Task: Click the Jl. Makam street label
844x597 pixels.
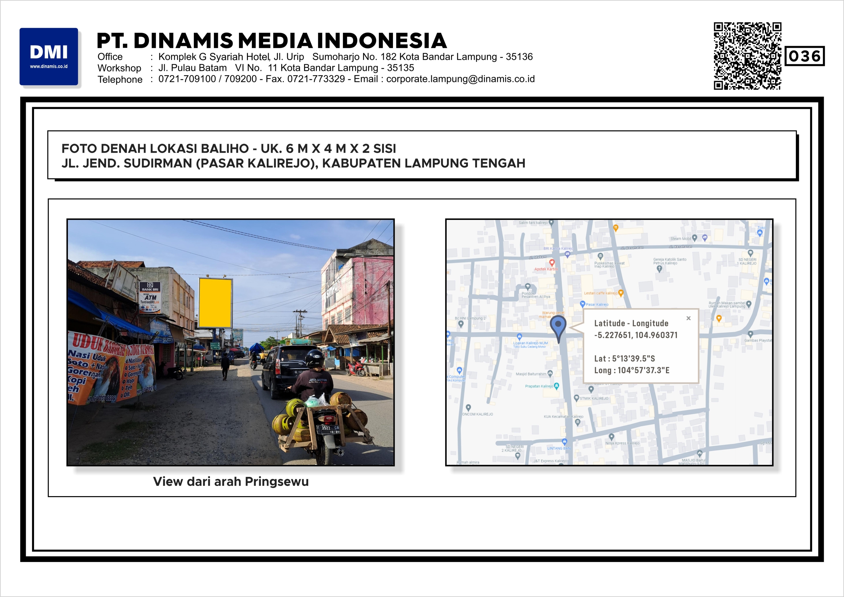Action: 538,257
